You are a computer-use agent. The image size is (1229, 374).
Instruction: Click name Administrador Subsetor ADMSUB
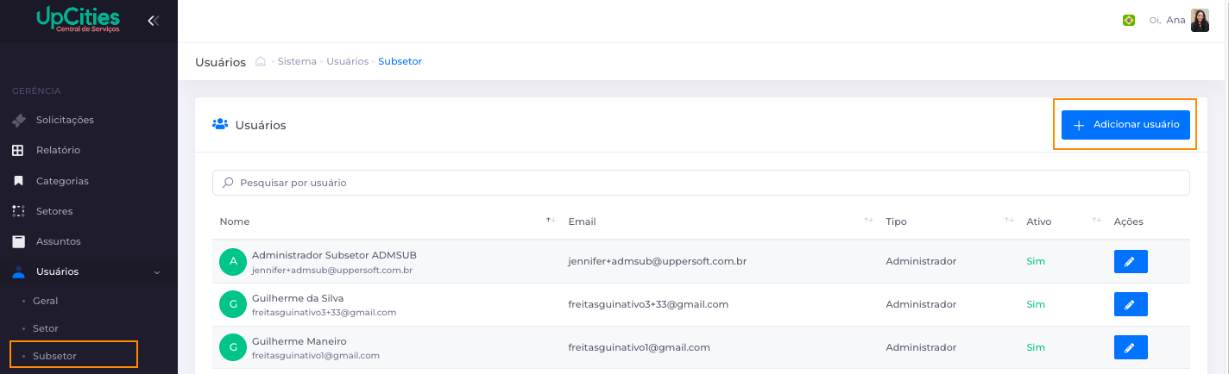(x=334, y=255)
